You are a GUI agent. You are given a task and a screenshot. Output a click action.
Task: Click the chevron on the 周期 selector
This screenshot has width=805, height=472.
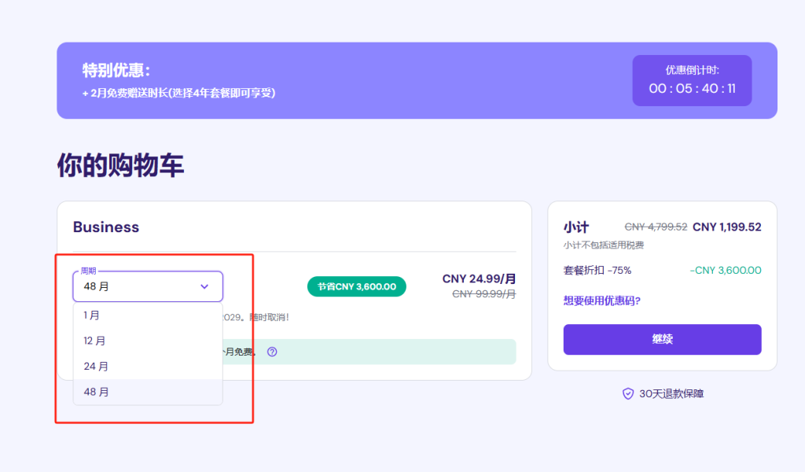coord(204,286)
